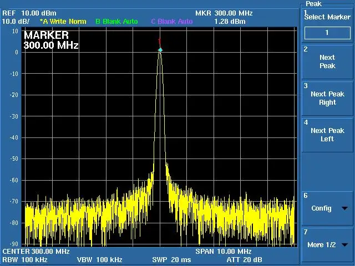Click the B Blank Auto trace label

116,22
